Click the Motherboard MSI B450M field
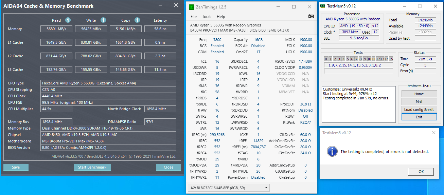Screen dimensions: 444x195 point(108,141)
